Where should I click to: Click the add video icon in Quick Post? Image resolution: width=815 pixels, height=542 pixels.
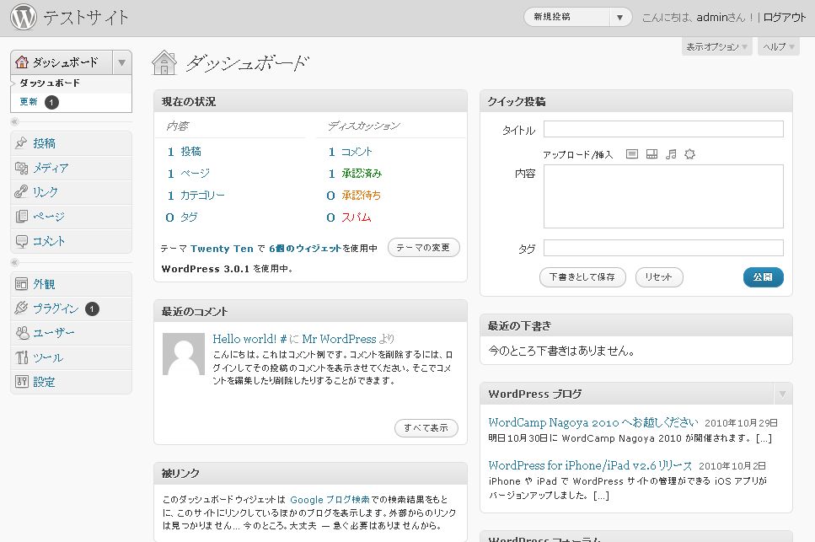coord(651,153)
